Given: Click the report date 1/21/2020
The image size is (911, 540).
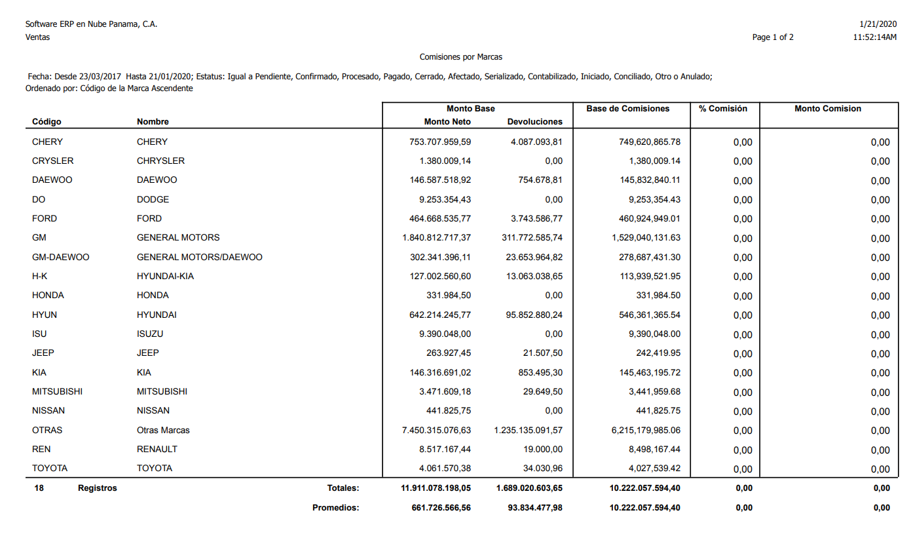Looking at the screenshot, I should tap(878, 24).
